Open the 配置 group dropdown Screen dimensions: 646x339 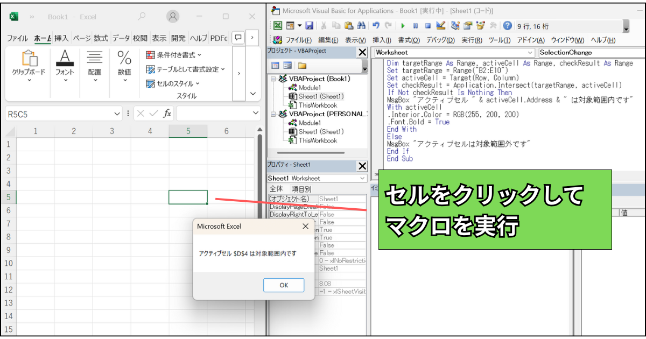click(95, 81)
